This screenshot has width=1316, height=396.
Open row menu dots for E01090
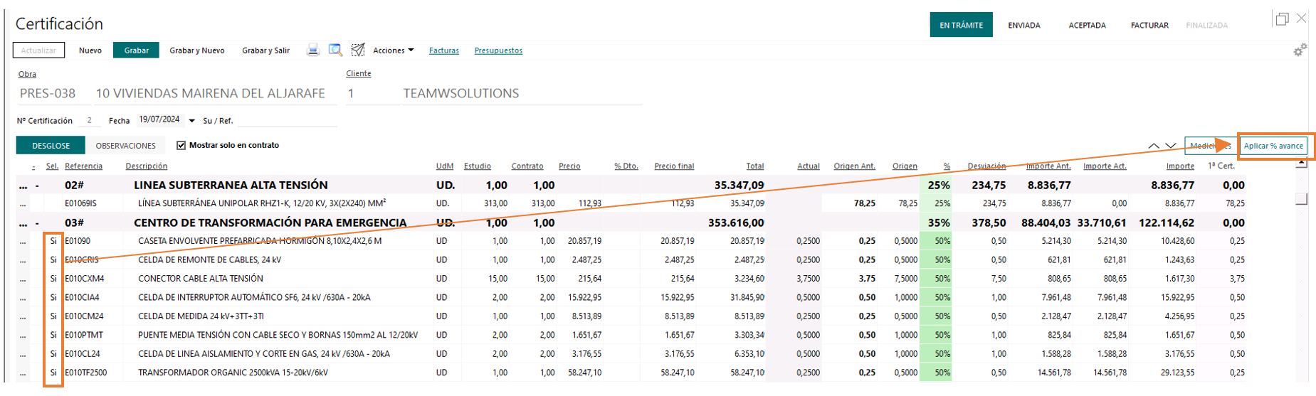23,242
